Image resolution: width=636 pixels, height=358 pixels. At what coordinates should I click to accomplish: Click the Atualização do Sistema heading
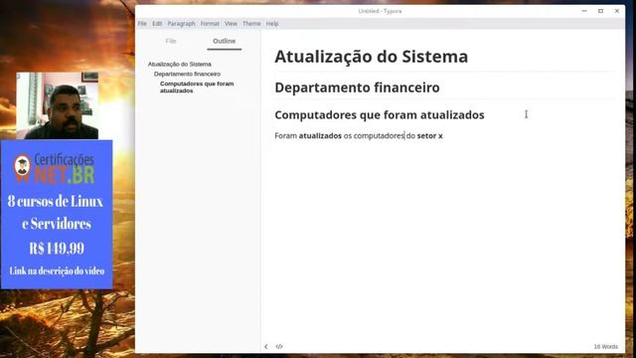(371, 57)
